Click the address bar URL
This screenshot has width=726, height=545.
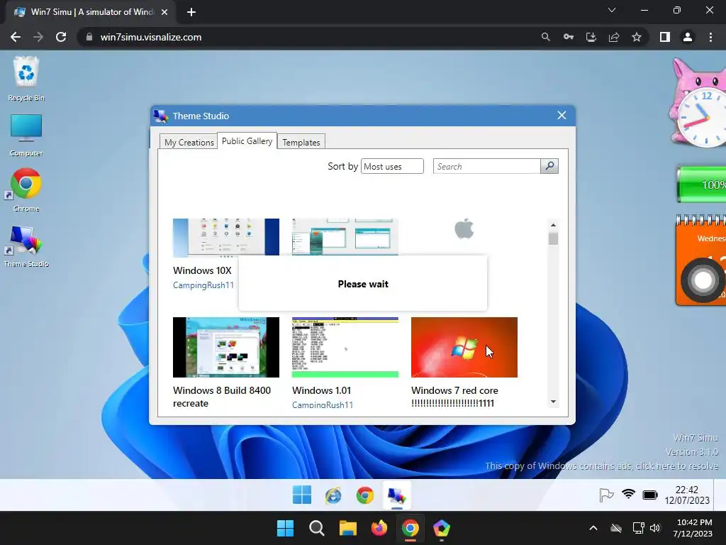click(x=151, y=37)
